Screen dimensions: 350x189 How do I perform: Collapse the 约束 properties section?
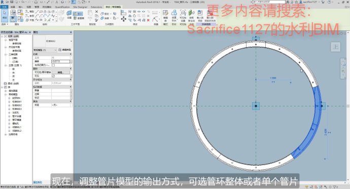pos(71,54)
